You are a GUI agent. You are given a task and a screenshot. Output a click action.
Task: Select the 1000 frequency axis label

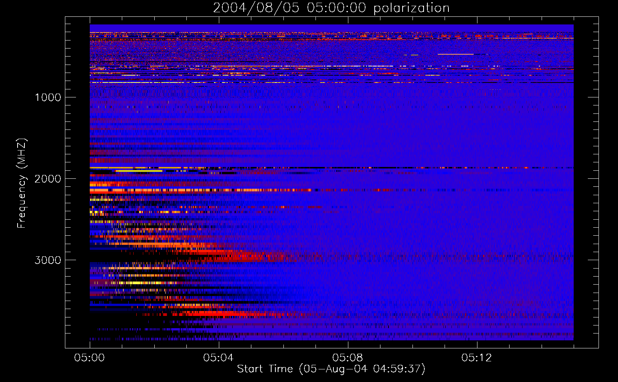[x=48, y=97]
